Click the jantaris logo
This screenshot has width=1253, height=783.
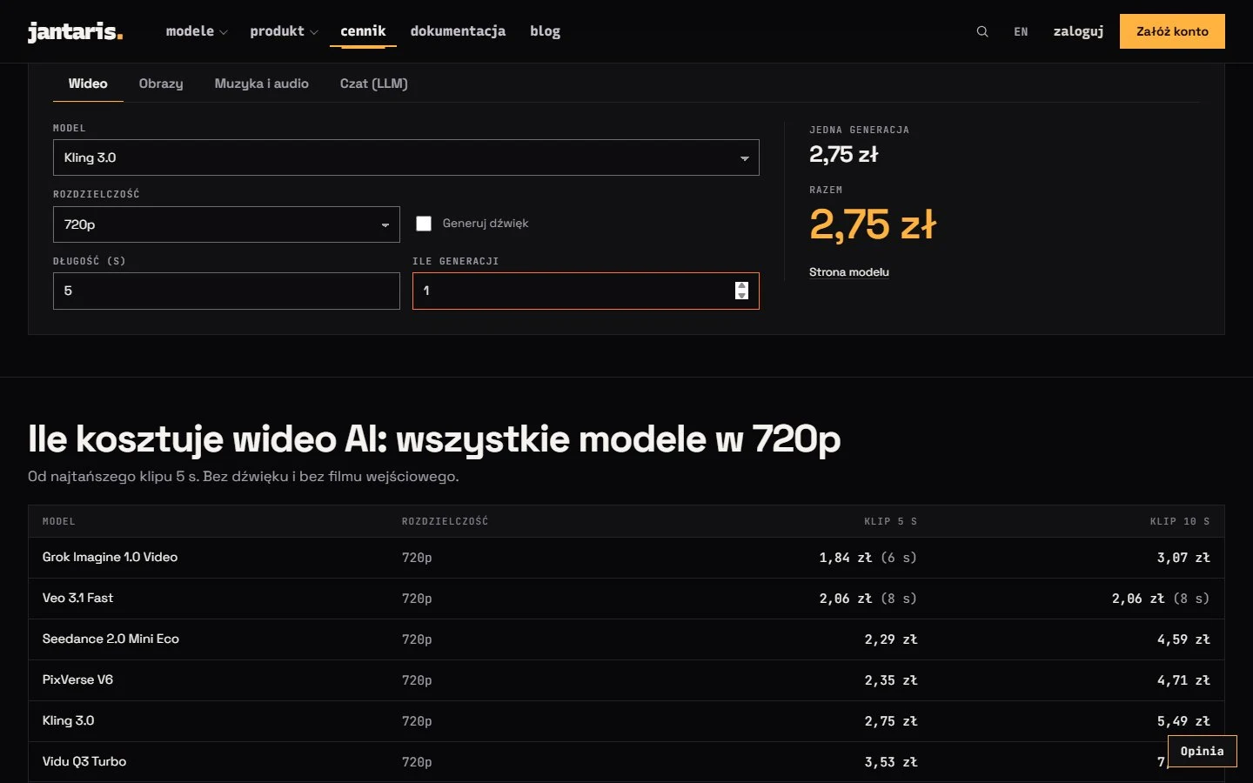[76, 31]
